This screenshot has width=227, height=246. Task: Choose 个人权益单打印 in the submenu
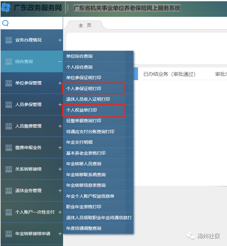point(81,110)
